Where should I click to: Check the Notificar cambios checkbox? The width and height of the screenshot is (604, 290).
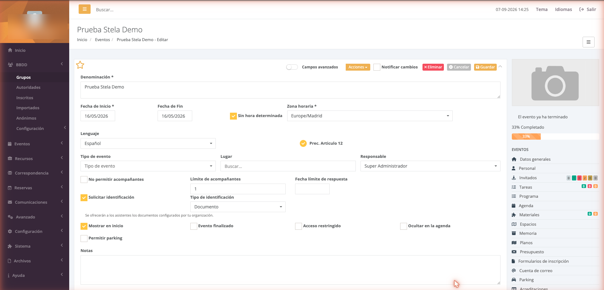377,67
